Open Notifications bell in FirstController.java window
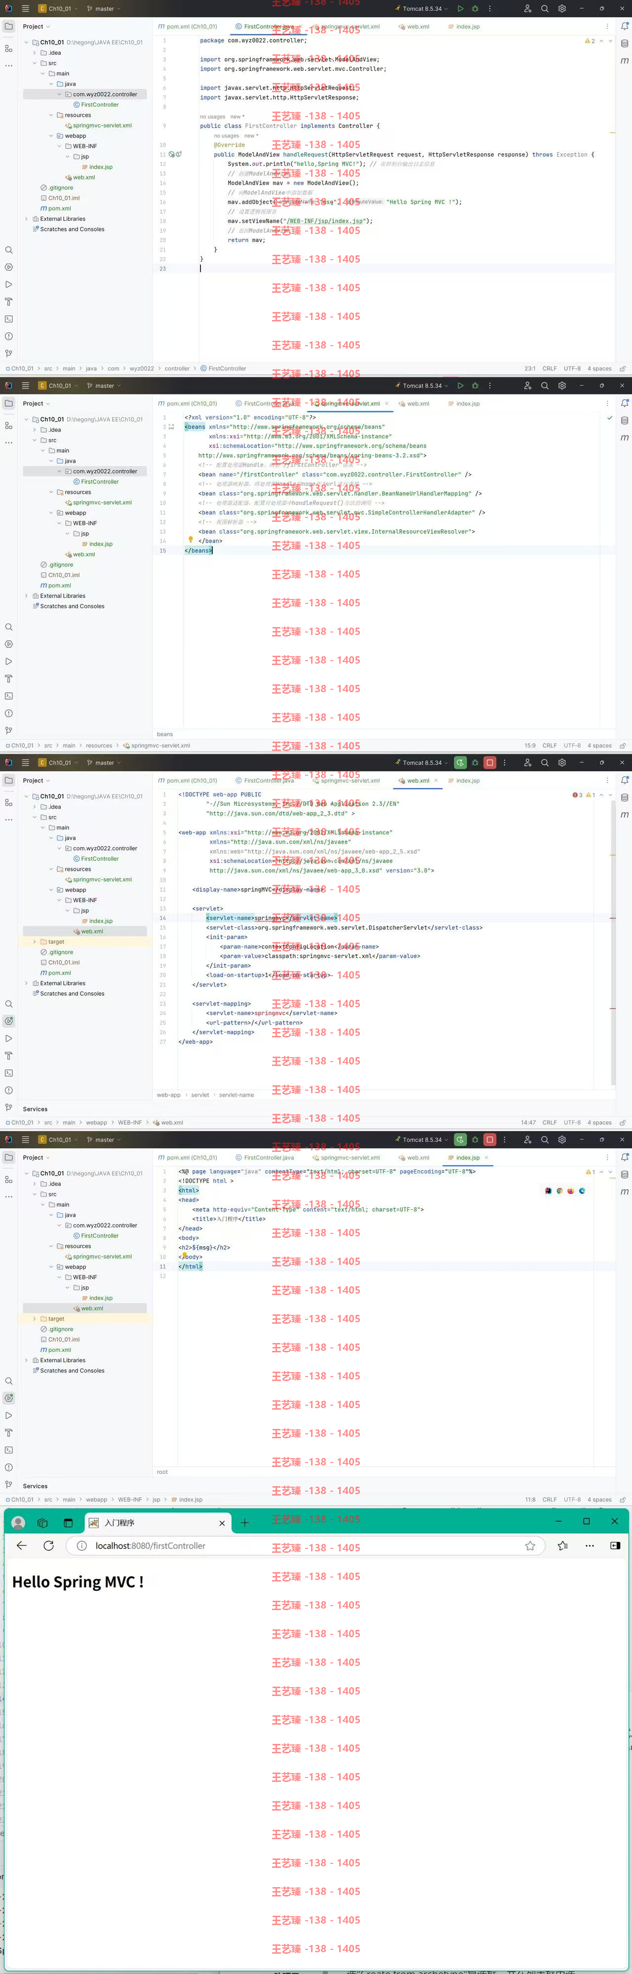This screenshot has width=632, height=1974. coord(624,26)
